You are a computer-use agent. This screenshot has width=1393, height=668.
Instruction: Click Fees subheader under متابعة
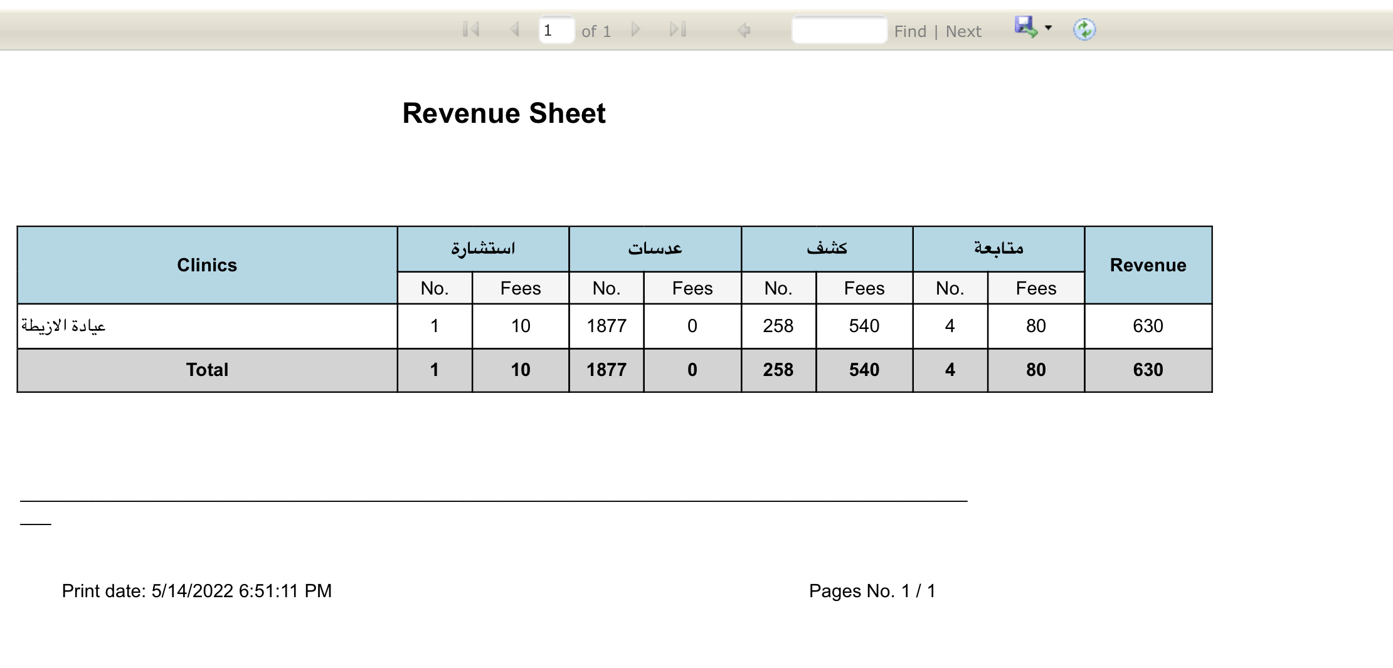pos(1036,288)
